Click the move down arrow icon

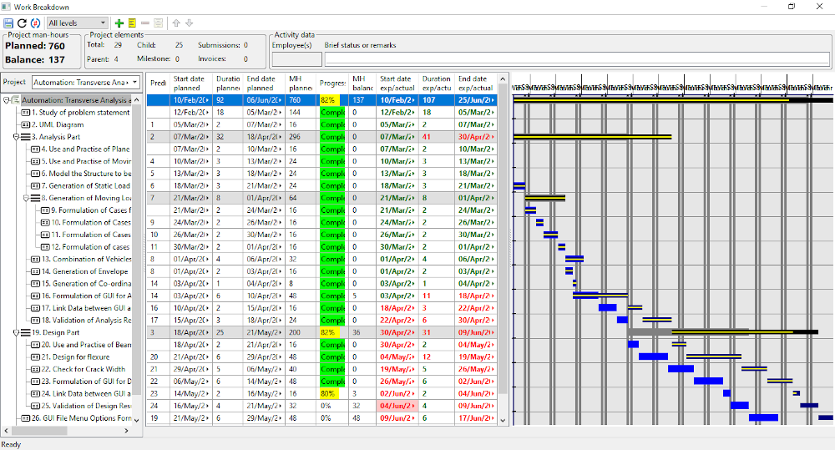point(189,23)
